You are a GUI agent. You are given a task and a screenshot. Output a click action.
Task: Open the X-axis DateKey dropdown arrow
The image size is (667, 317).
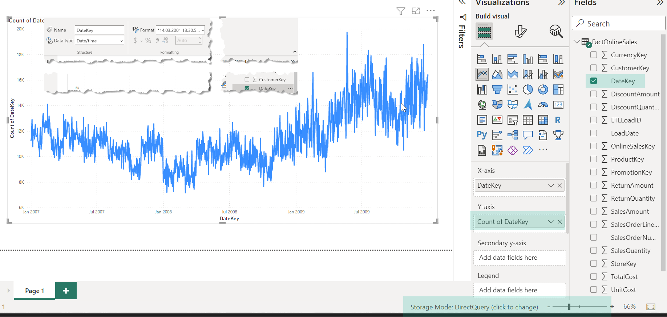551,185
